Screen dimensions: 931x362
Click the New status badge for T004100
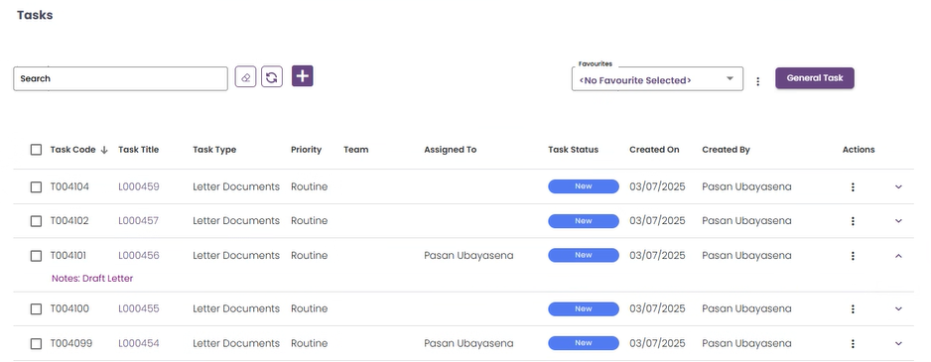point(583,308)
